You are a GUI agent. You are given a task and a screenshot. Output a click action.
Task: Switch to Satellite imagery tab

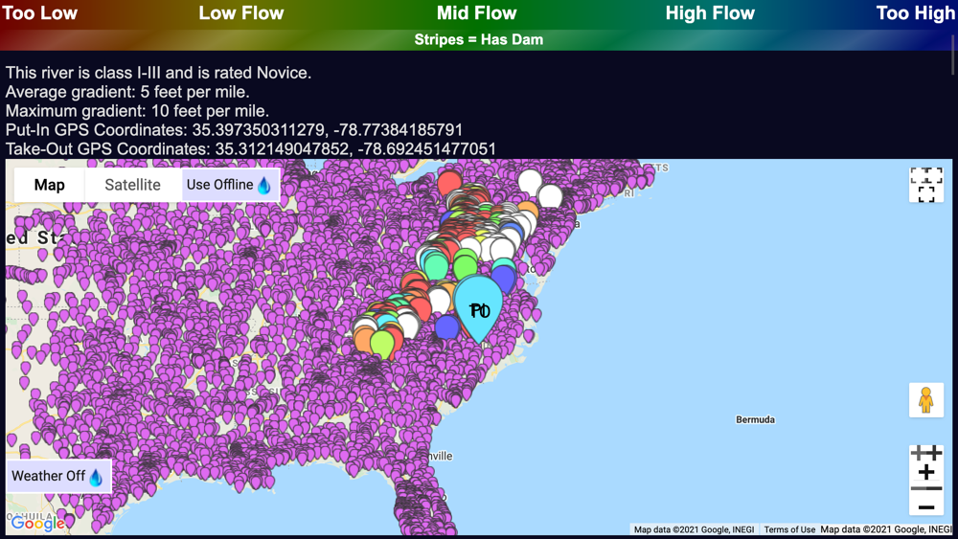pyautogui.click(x=132, y=185)
